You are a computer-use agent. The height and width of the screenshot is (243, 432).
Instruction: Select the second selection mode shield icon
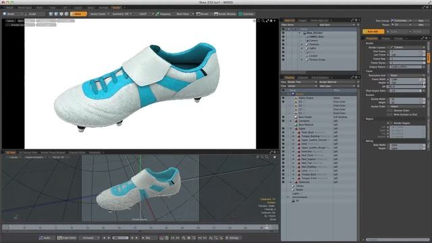(56, 13)
